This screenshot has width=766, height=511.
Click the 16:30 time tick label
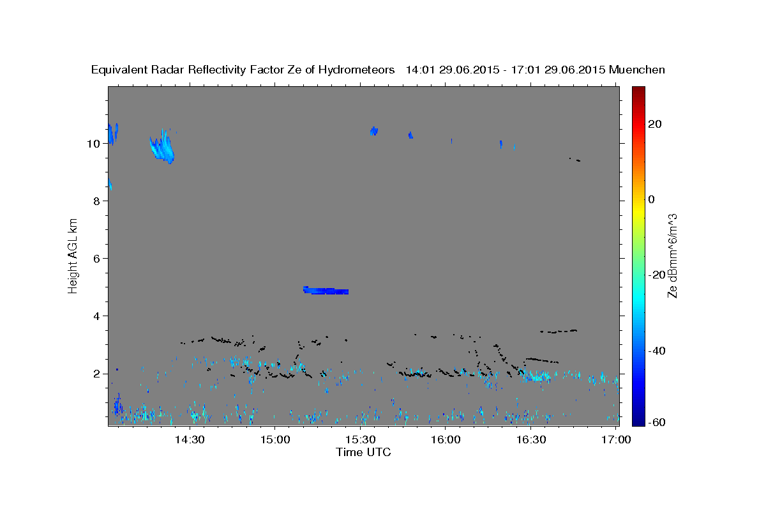[x=530, y=439]
